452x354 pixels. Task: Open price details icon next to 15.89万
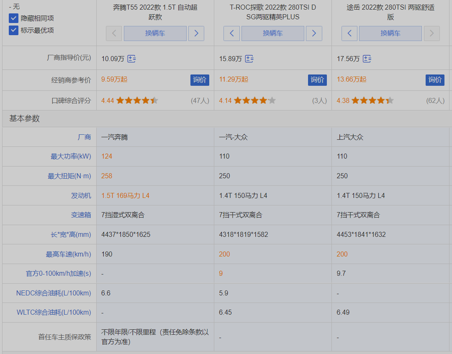(x=249, y=59)
